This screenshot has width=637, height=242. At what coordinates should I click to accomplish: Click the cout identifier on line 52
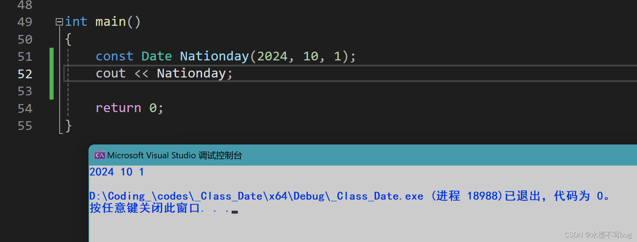pyautogui.click(x=110, y=74)
